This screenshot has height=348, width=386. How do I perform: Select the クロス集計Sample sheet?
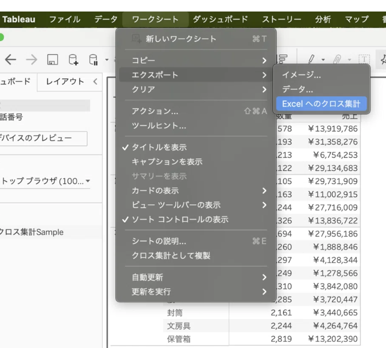click(x=31, y=232)
